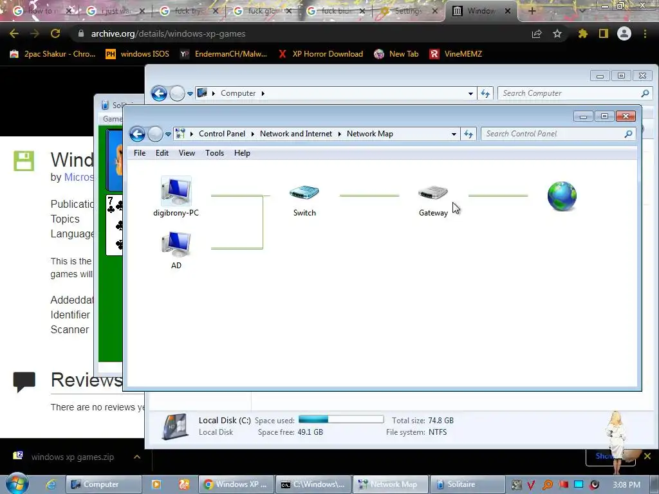Screen dimensions: 659x494
Task: Click the Network Map breadcrumb
Action: (370, 134)
